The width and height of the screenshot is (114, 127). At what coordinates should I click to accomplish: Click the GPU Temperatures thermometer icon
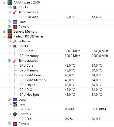click(15, 61)
